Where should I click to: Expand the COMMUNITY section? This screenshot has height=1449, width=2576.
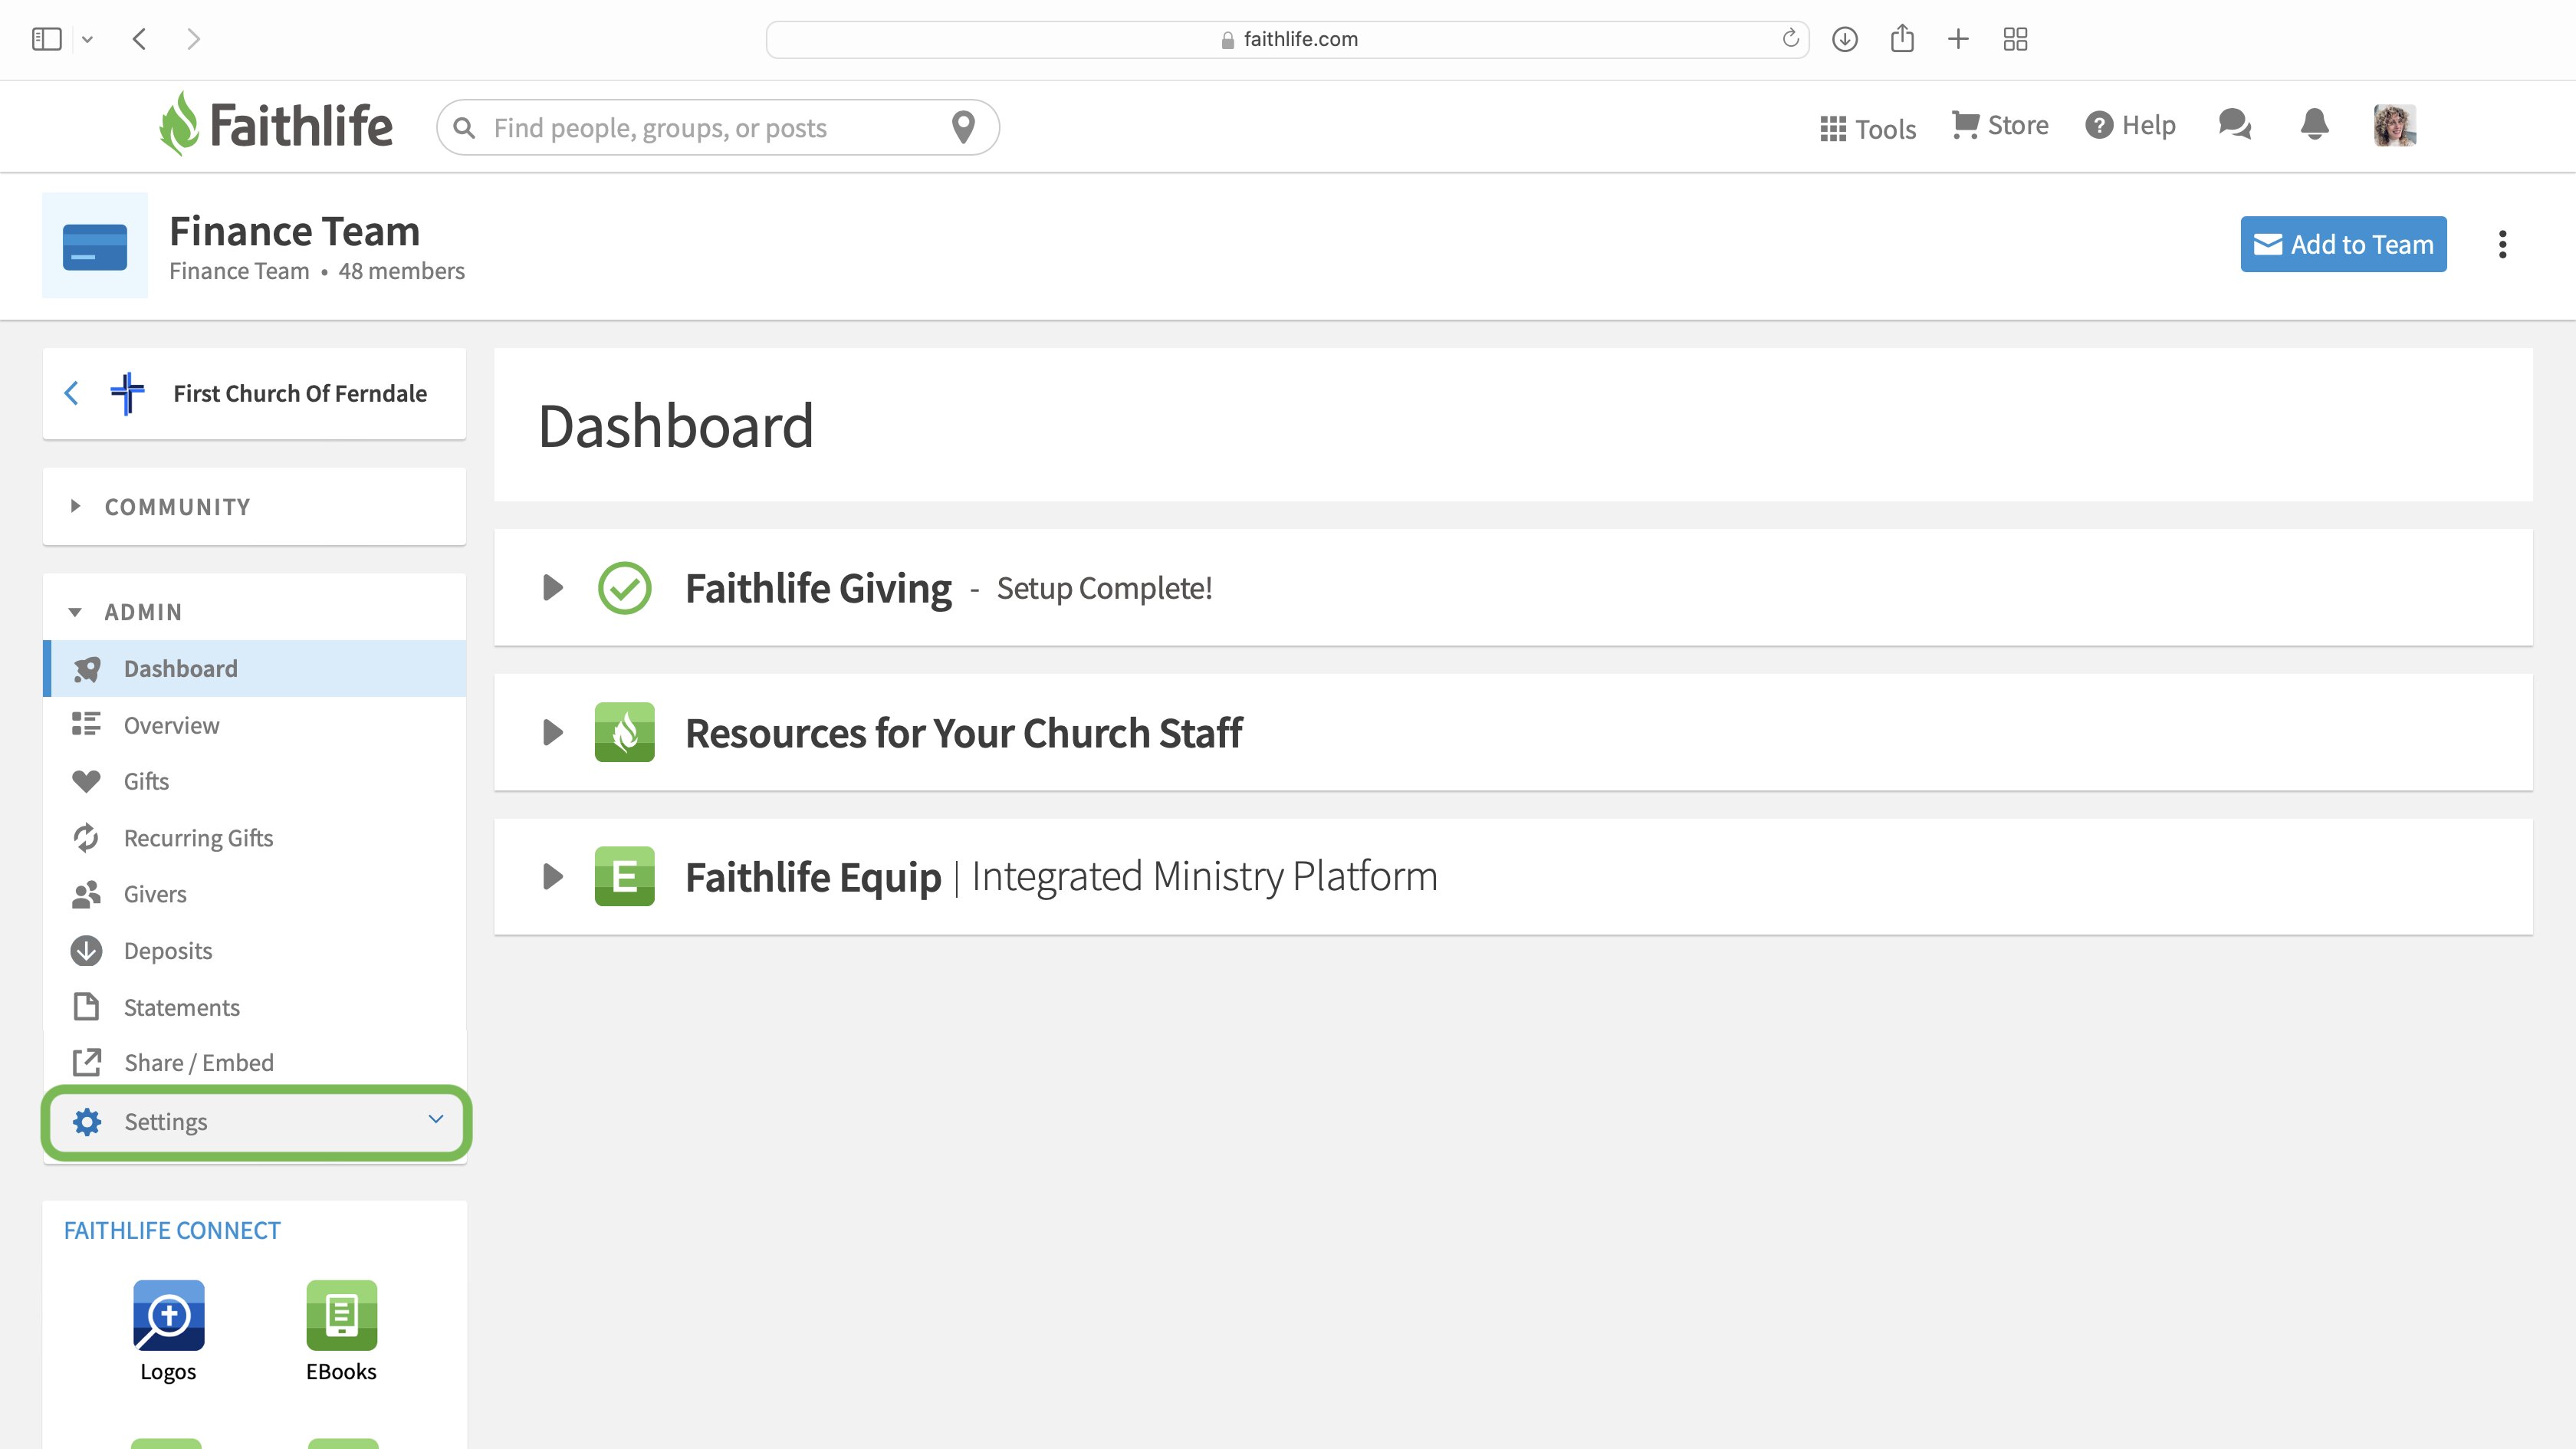254,506
